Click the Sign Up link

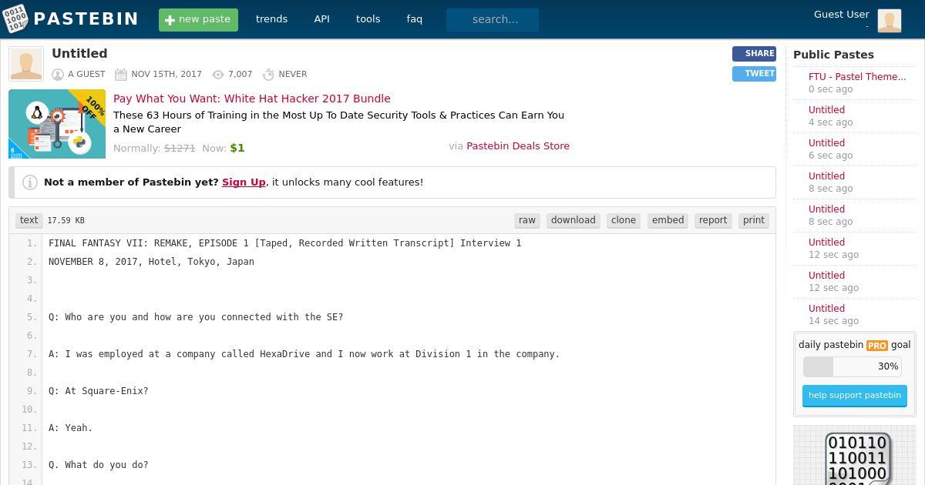coord(244,182)
